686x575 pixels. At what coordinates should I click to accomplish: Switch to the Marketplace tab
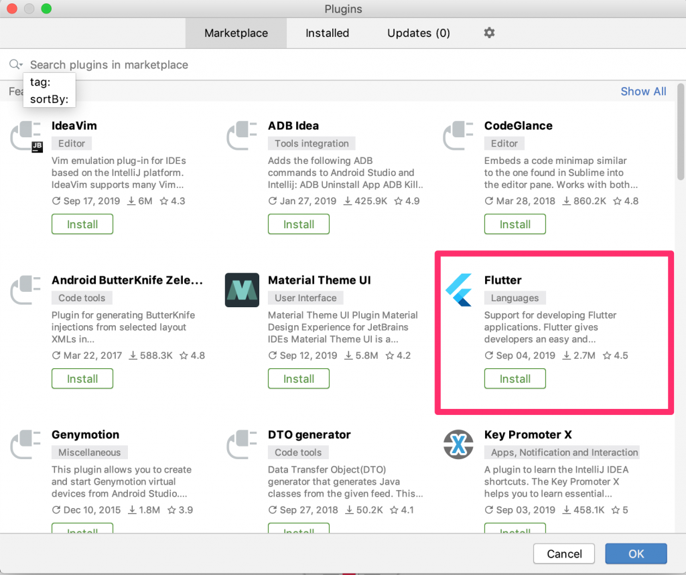(x=236, y=33)
